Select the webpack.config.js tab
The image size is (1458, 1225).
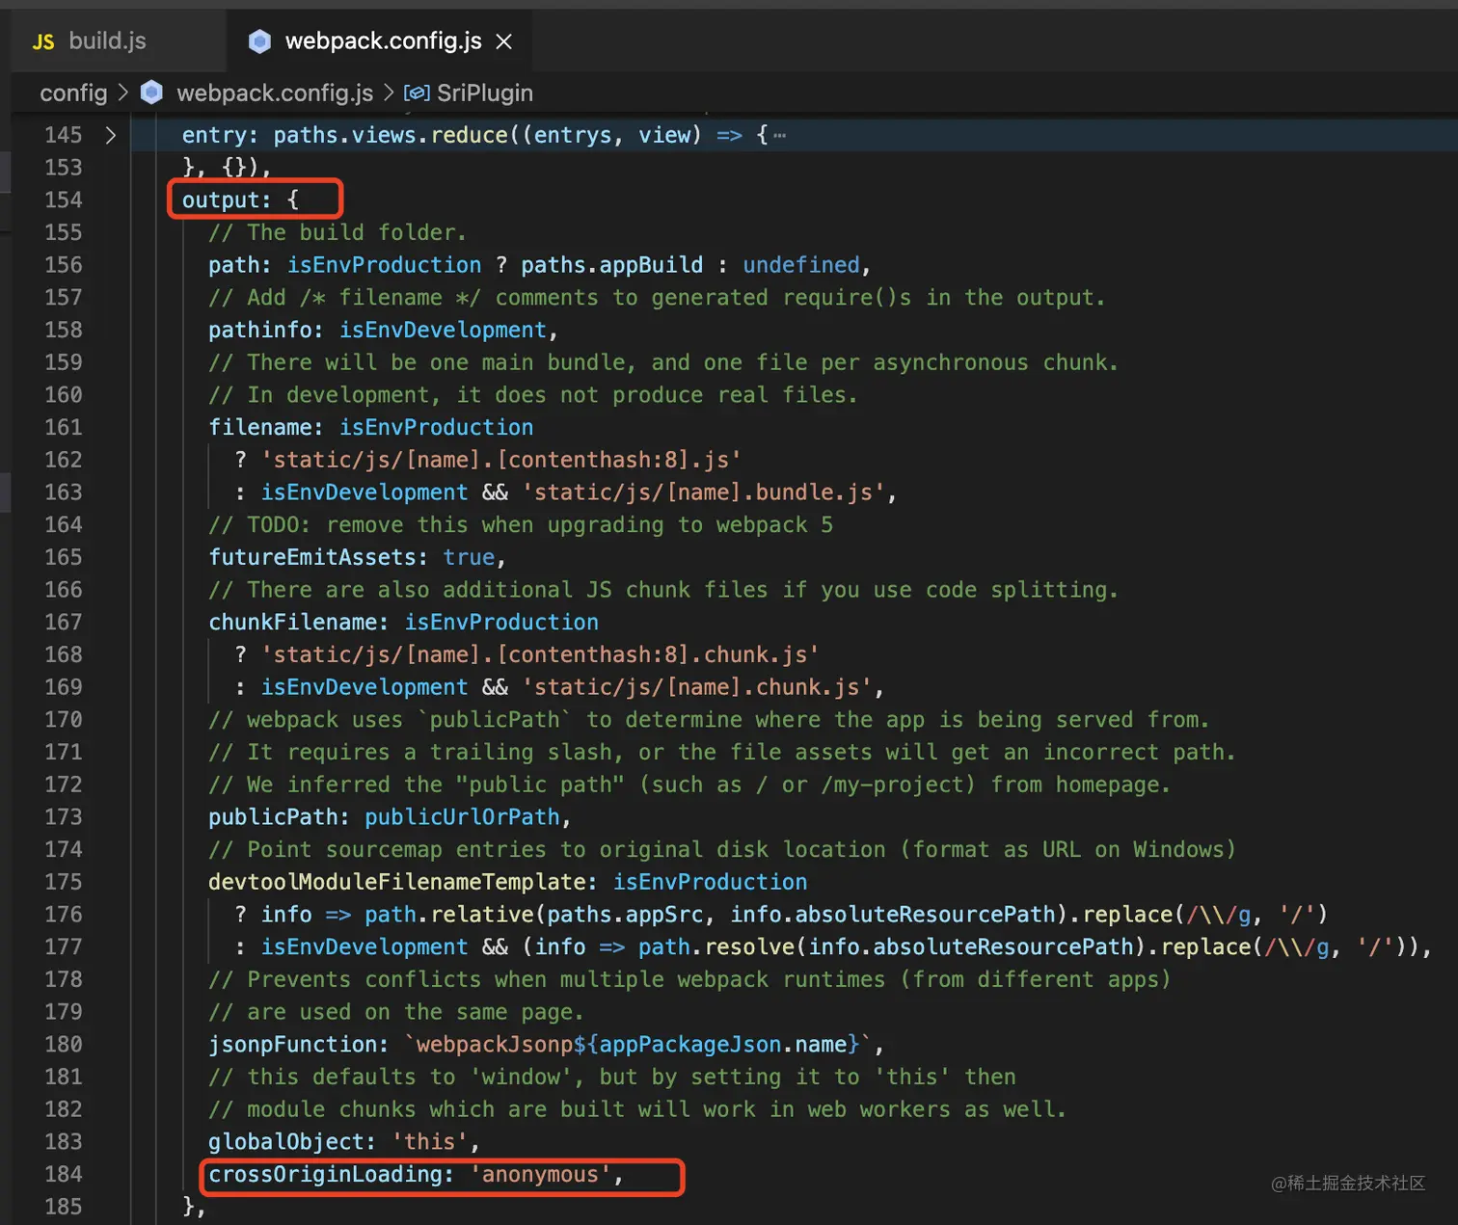383,40
